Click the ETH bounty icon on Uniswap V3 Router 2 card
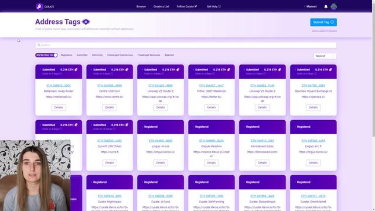The image size is (375, 211). pyautogui.click(x=280, y=70)
